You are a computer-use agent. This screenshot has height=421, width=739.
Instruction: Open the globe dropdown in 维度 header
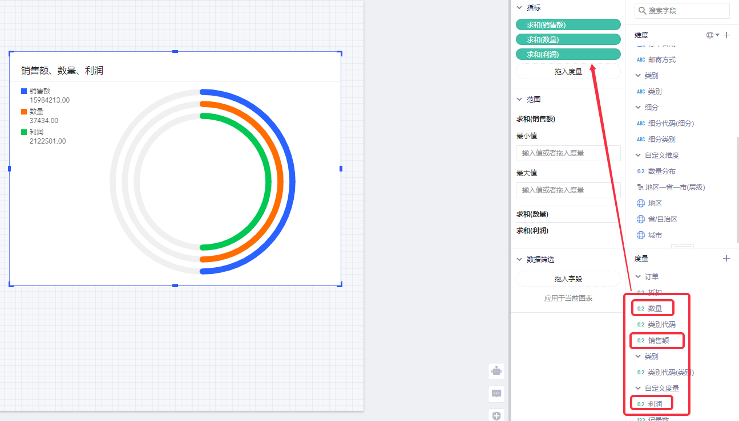[713, 35]
